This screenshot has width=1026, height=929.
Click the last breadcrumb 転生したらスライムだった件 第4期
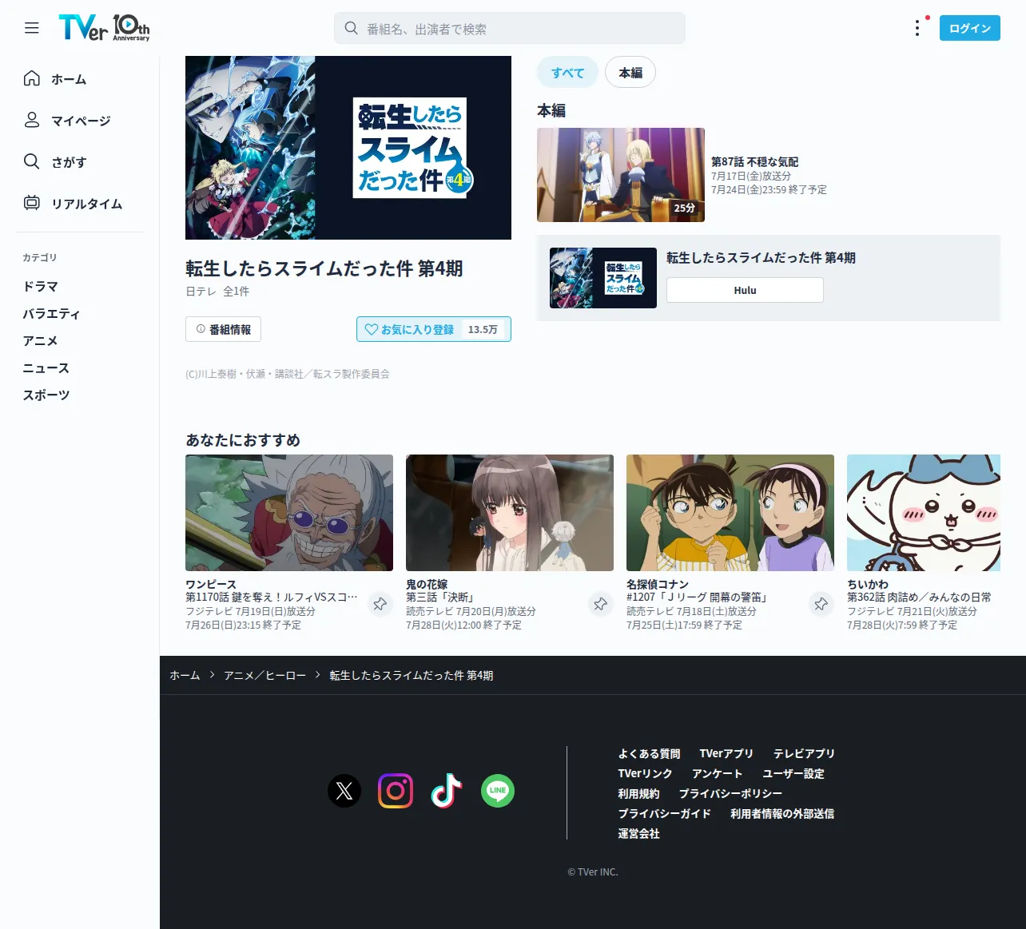coord(412,675)
